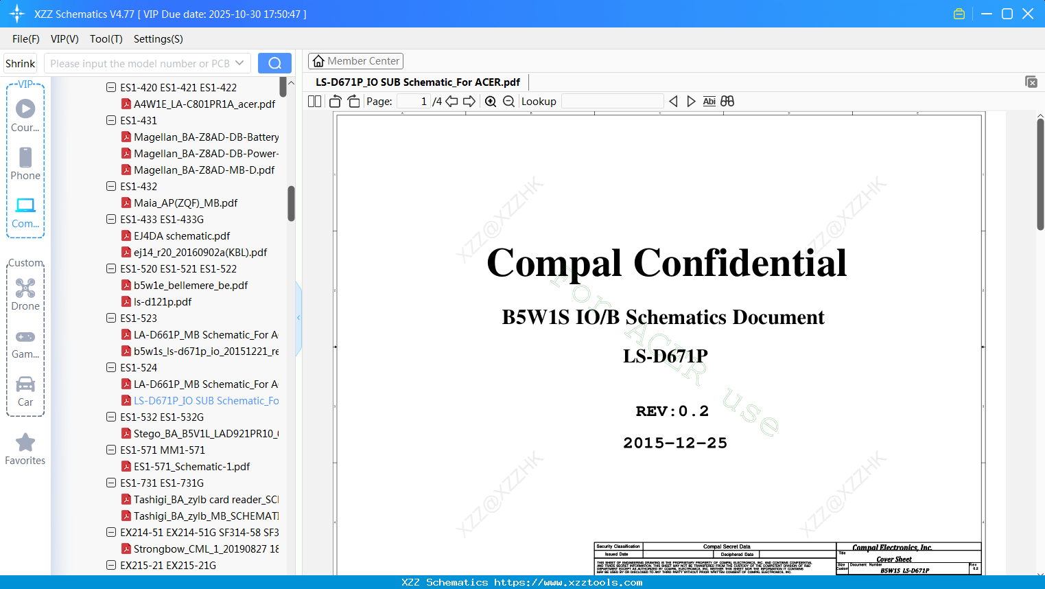Click into the Lookup text field
This screenshot has width=1045, height=589.
tap(613, 102)
